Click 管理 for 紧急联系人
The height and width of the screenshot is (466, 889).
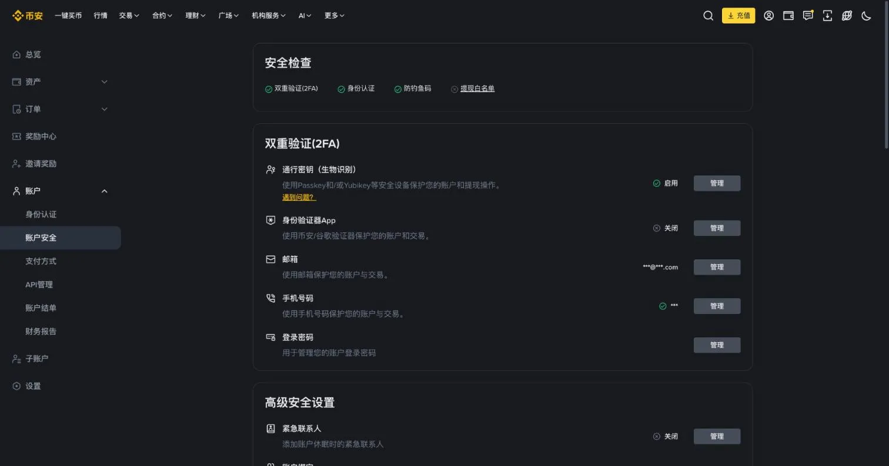pos(717,437)
